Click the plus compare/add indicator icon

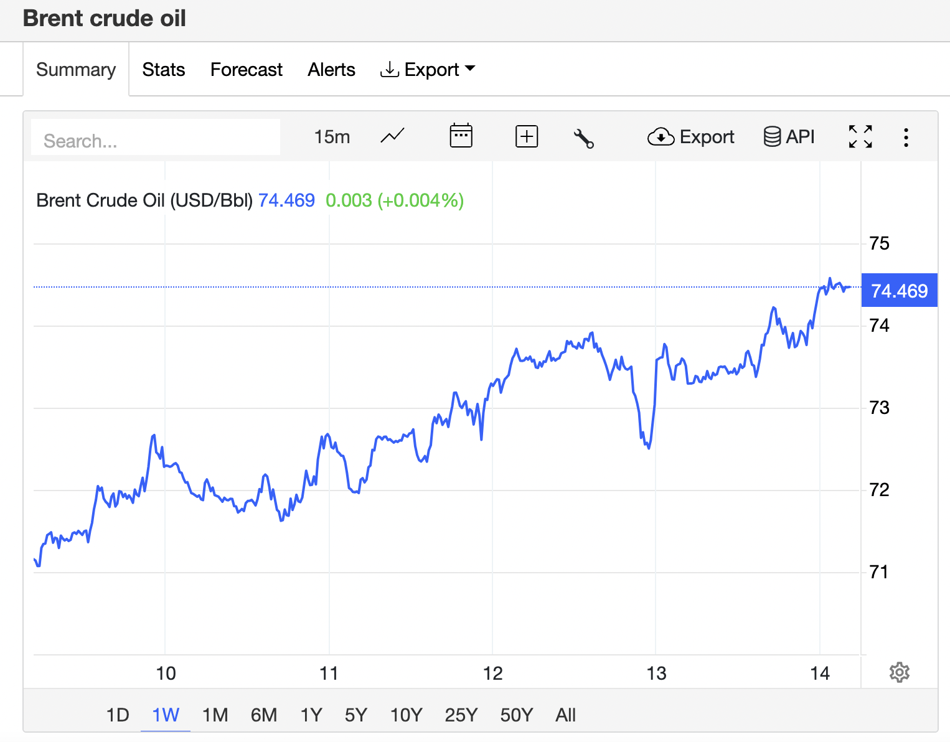tap(527, 136)
